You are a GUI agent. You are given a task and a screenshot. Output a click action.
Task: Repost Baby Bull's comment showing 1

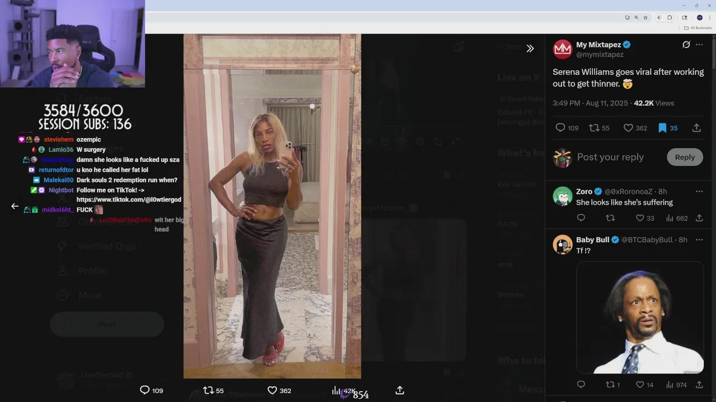tap(613, 385)
